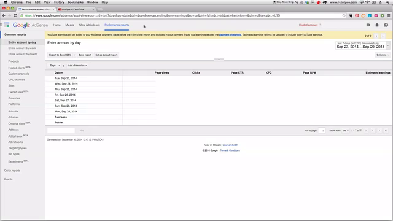Image resolution: width=393 pixels, height=221 pixels.
Task: Open Chrome History menu
Action: tap(59, 2)
